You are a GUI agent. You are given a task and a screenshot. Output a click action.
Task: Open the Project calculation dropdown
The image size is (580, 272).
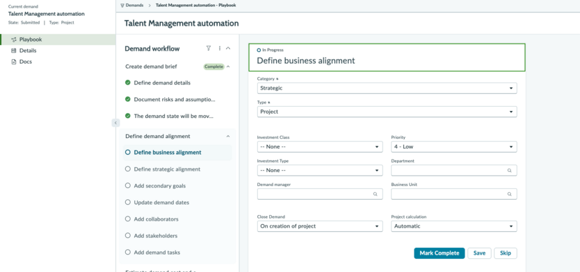coord(454,226)
